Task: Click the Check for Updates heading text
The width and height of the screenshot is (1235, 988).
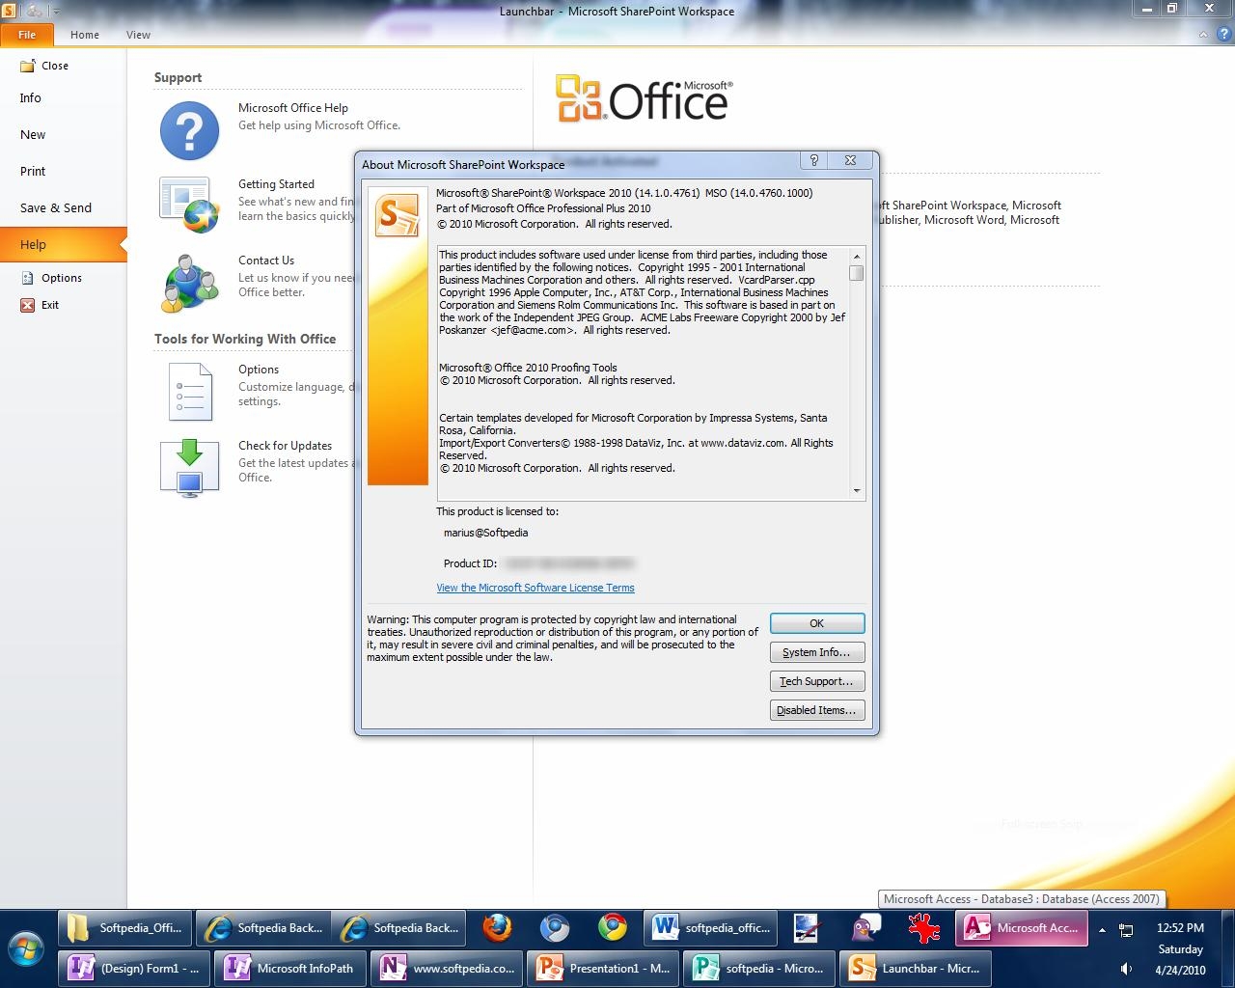Action: point(285,446)
